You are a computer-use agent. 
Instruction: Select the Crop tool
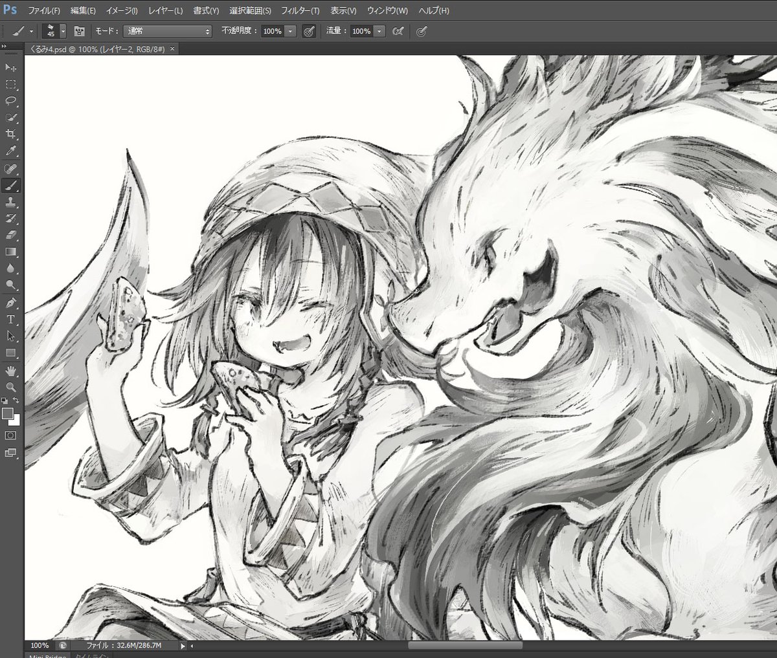[11, 134]
